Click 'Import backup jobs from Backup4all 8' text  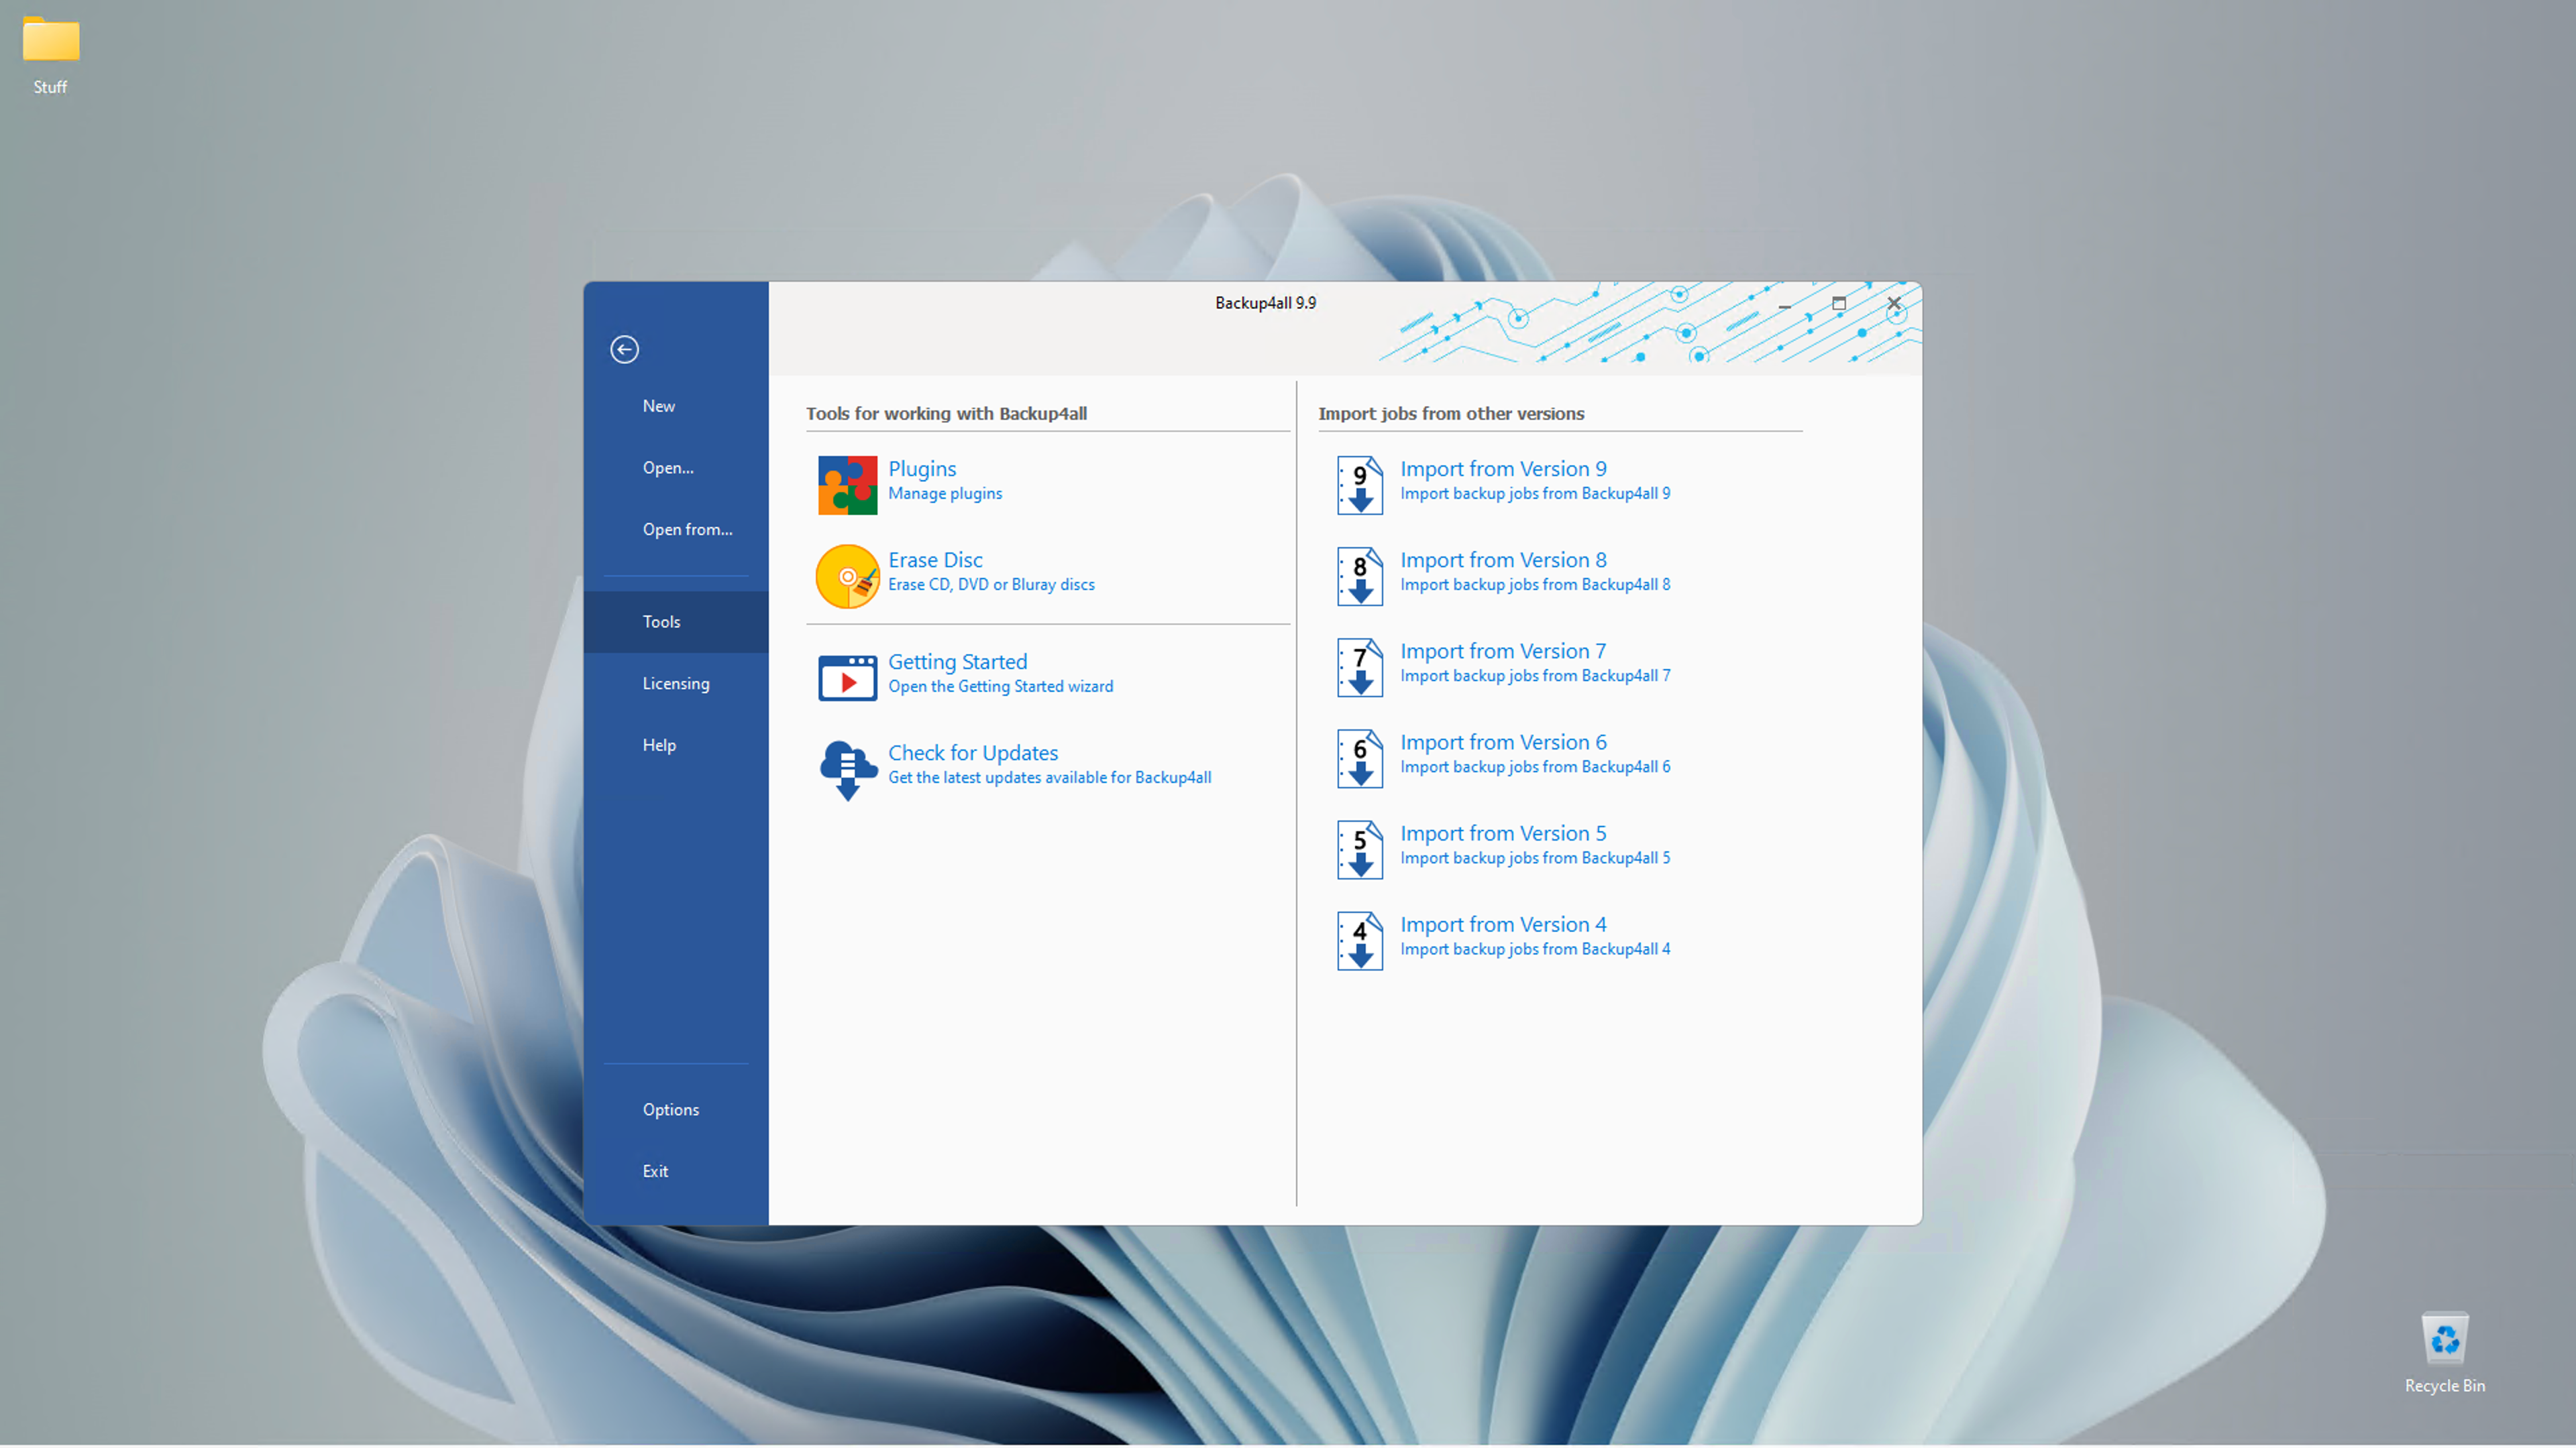coord(1535,585)
